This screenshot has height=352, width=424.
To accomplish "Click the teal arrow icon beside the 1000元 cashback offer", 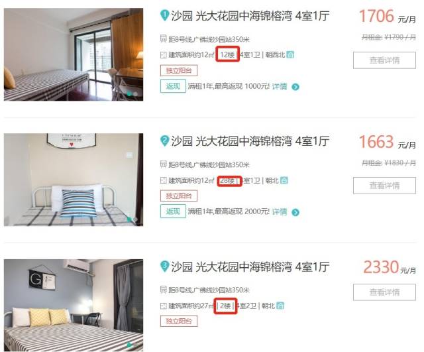I will point(295,87).
